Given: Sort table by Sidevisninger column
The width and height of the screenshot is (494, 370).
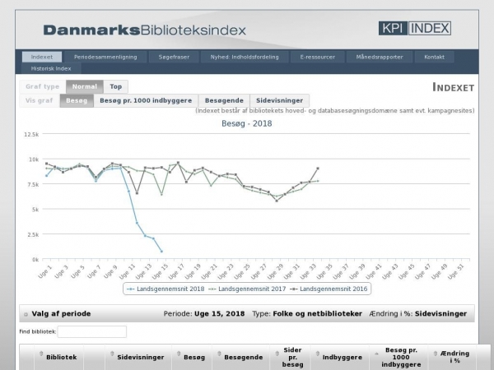Looking at the screenshot, I should [x=138, y=357].
